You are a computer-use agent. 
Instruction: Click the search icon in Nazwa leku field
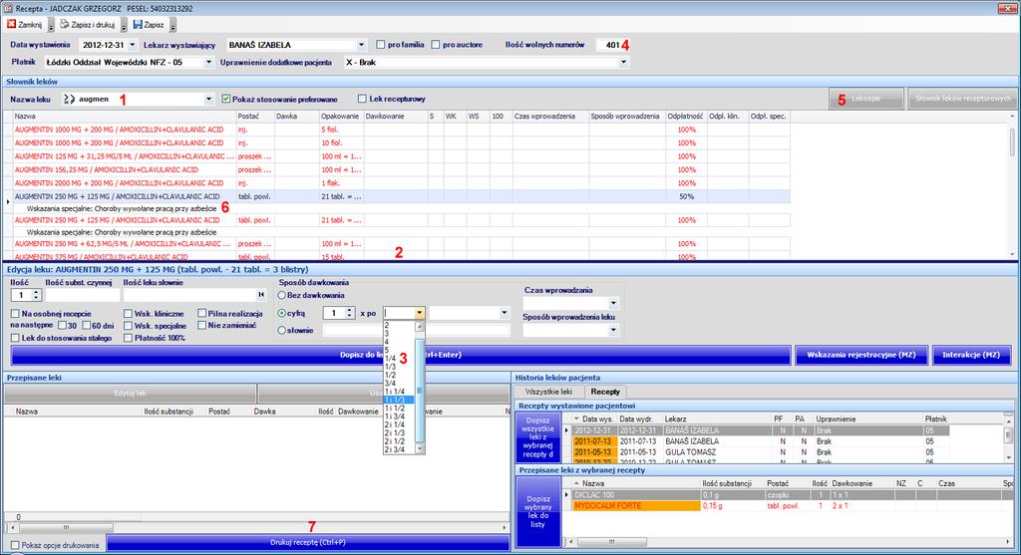coord(69,99)
